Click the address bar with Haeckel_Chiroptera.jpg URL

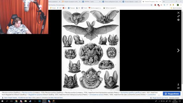point(99,5)
